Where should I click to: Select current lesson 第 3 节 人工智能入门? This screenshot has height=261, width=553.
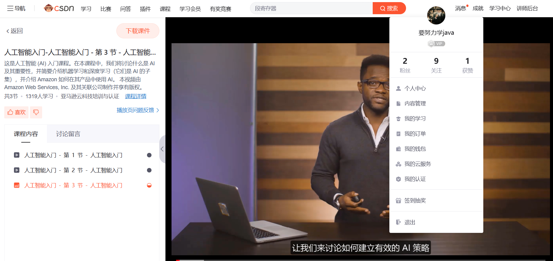(73, 185)
